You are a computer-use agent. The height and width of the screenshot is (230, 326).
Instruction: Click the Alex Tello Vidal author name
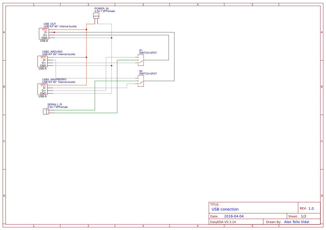click(296, 222)
